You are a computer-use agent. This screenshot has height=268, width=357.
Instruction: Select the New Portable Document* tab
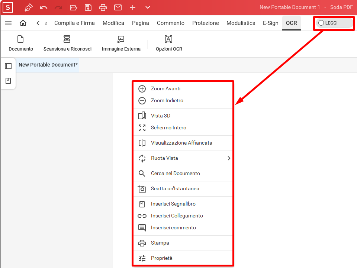point(48,65)
